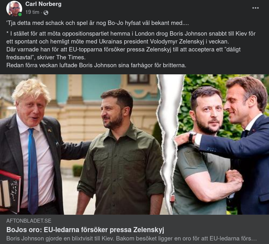
Task: Click the wristwatch on Zelenskyj's shoulder
Action: point(192,137)
